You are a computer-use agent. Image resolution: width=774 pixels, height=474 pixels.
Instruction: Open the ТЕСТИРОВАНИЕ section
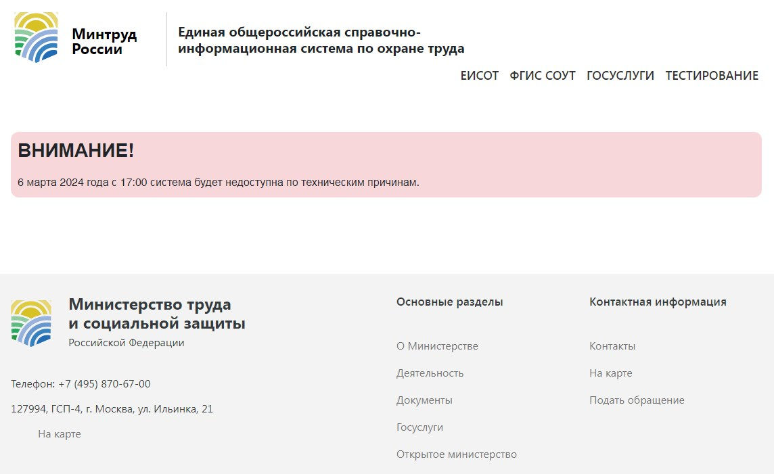(x=712, y=76)
